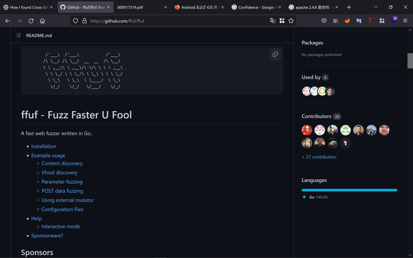Open the extensions grid-plus icon

(x=382, y=21)
